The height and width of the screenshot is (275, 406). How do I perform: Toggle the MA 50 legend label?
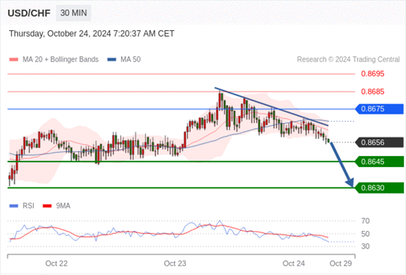(131, 59)
